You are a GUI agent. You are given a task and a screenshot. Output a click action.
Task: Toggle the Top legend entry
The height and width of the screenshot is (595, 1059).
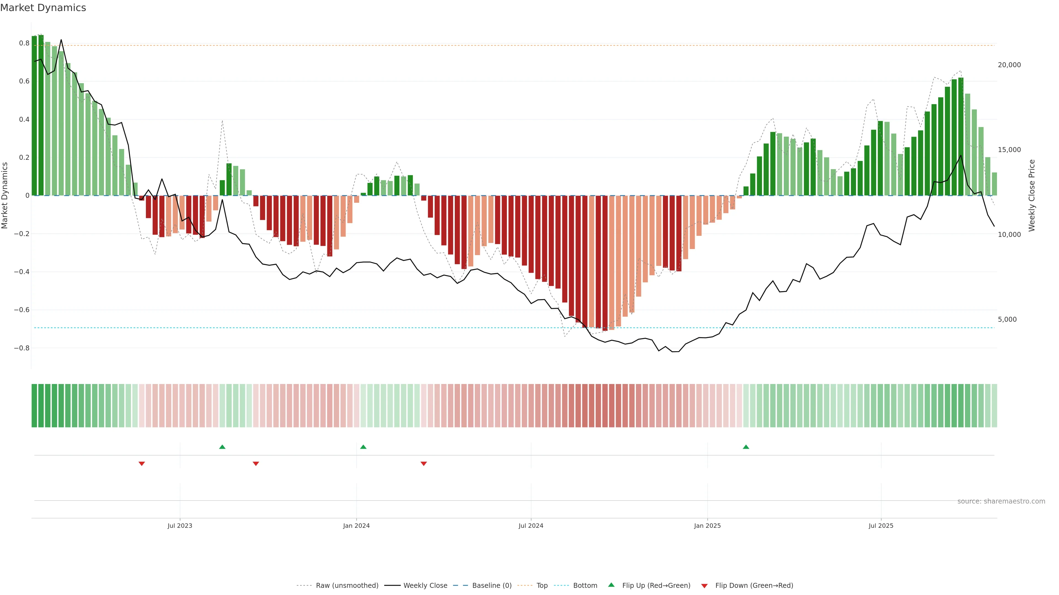(542, 585)
